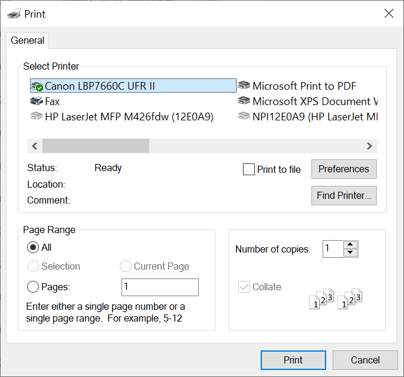Viewport: 404px width, 377px height.
Task: Pick the Microsoft Print to PDF icon
Action: coord(244,86)
